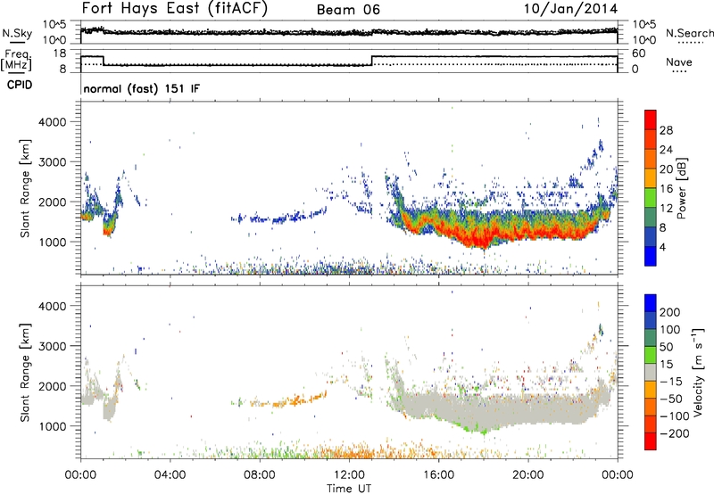Click the "60" Nave axis value
The image size is (714, 494).
click(x=638, y=54)
